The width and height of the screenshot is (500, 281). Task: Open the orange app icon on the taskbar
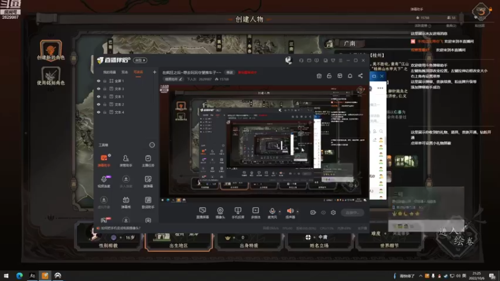[x=45, y=276]
